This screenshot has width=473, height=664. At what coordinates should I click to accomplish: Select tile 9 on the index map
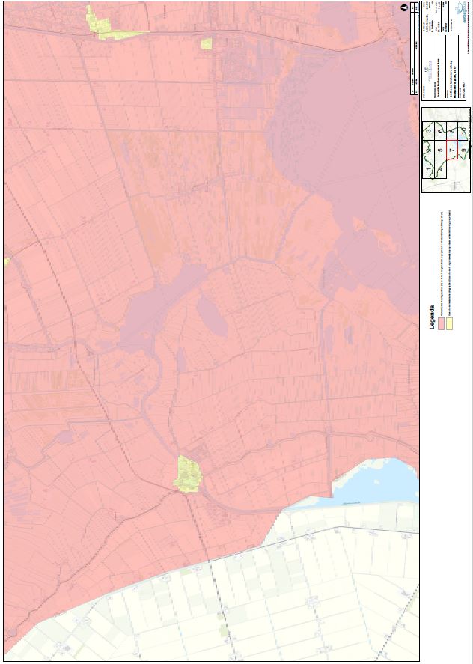coord(464,150)
